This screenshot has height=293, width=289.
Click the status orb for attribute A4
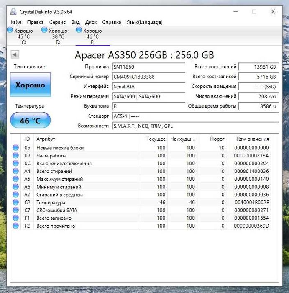15,171
